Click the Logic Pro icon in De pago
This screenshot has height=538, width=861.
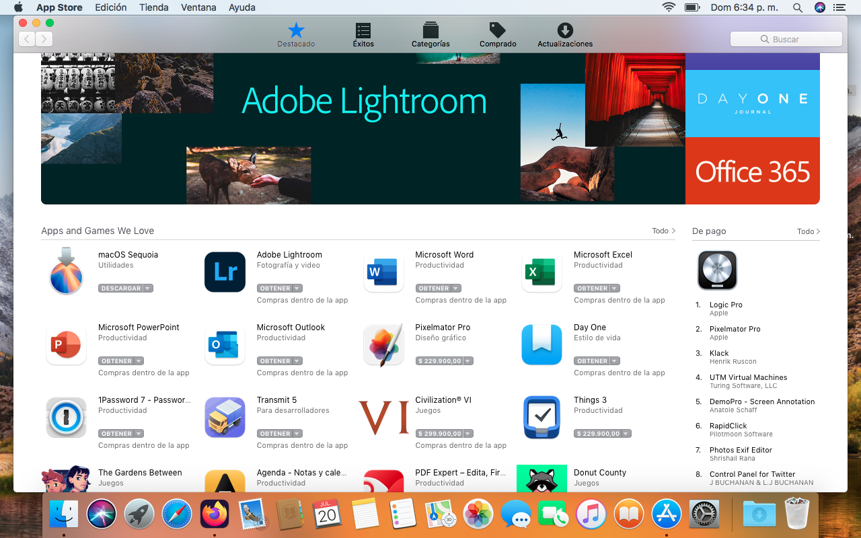717,270
